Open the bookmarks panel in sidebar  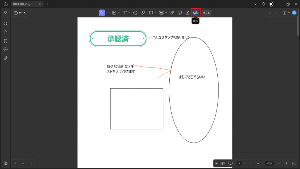point(6,41)
